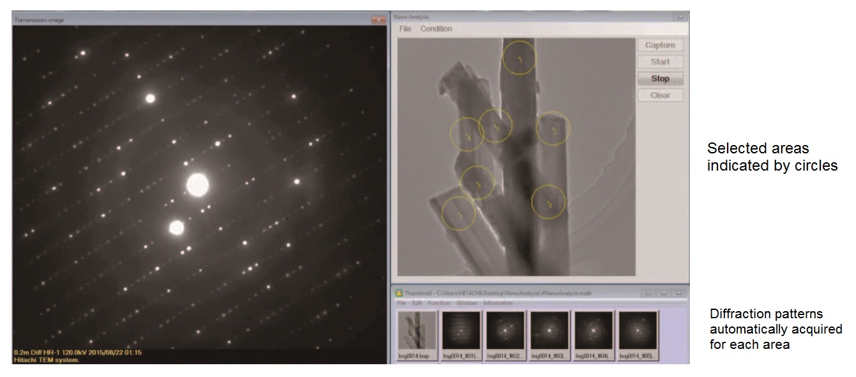Open the Condition menu
The width and height of the screenshot is (856, 377).
(436, 29)
